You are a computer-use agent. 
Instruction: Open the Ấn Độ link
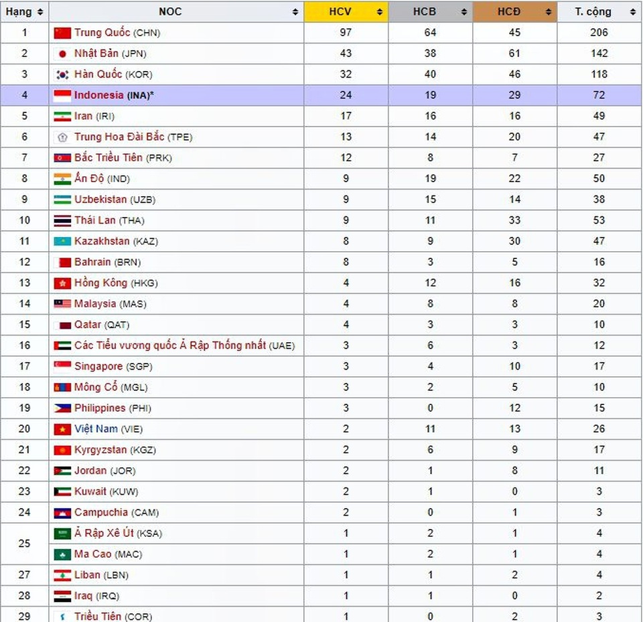(89, 179)
